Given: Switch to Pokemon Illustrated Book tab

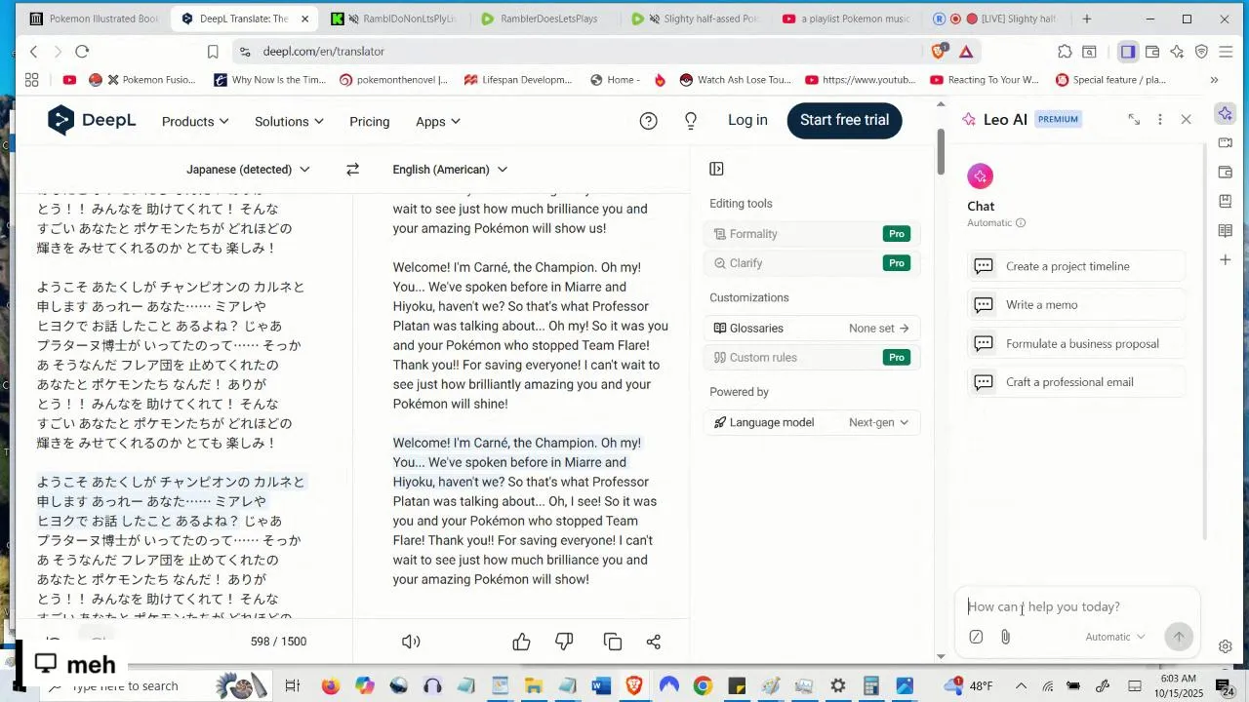Looking at the screenshot, I should tap(94, 19).
